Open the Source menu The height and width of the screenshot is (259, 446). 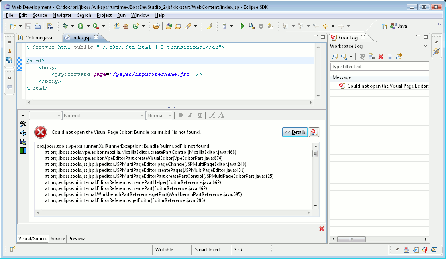[39, 15]
